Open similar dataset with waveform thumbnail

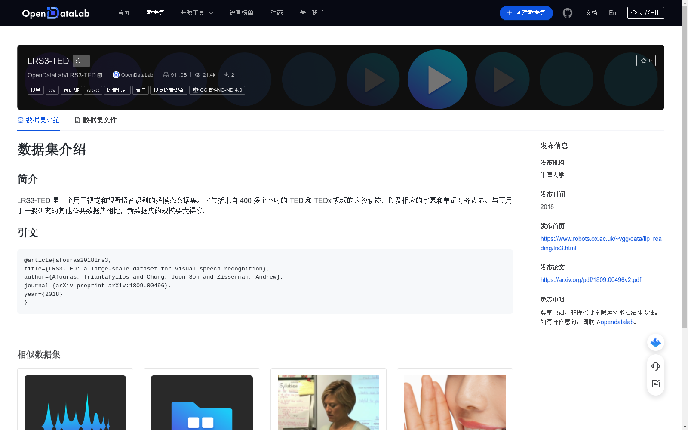tap(75, 402)
